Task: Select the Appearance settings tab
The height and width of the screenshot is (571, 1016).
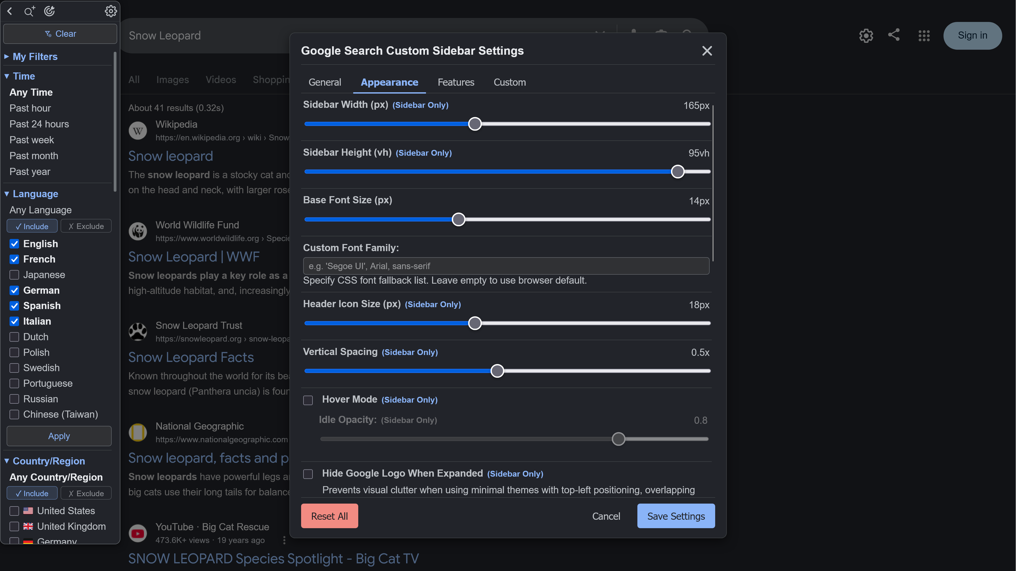Action: click(x=389, y=82)
